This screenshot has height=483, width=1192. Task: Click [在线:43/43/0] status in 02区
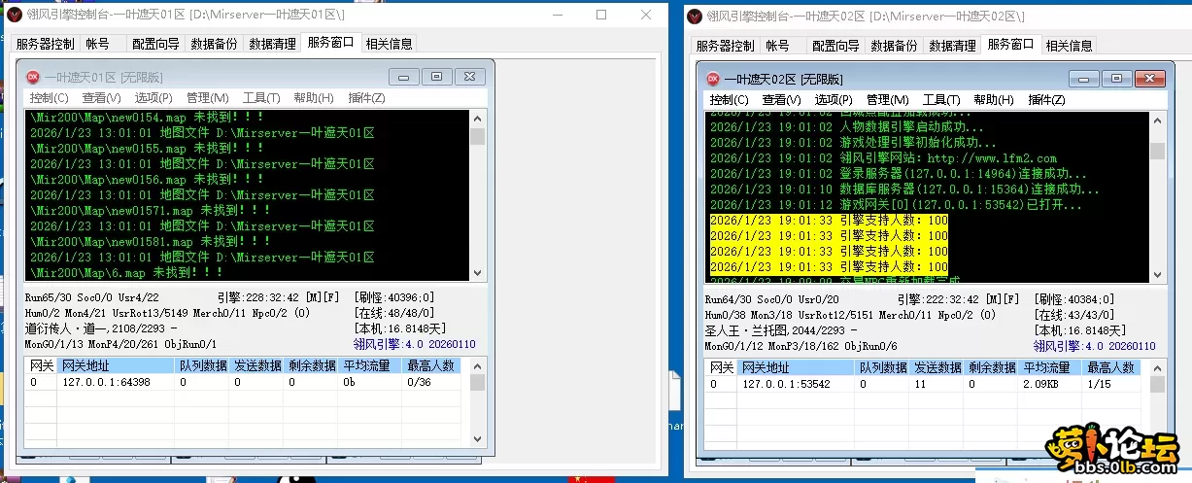pos(1074,315)
